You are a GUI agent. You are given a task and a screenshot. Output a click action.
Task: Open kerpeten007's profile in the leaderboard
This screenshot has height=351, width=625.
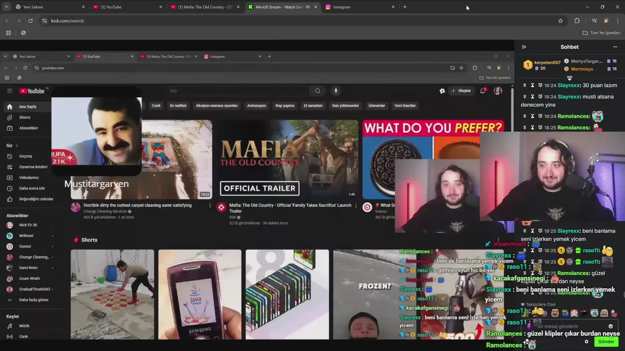point(547,62)
